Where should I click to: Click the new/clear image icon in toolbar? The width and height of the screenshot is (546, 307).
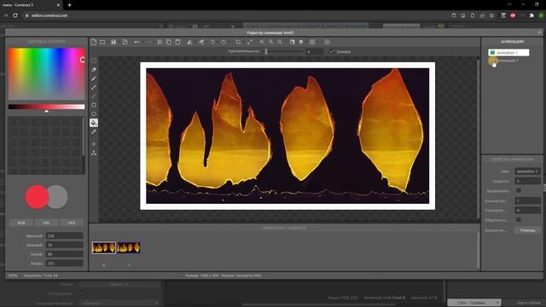click(94, 42)
